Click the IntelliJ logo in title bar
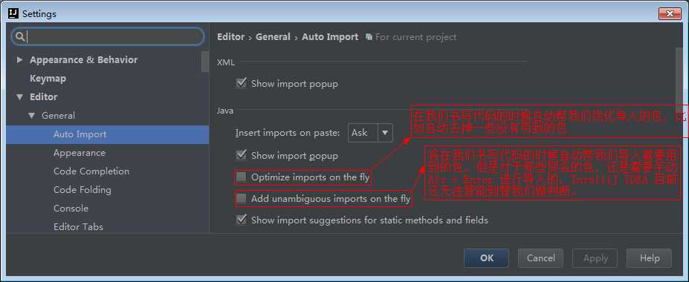The height and width of the screenshot is (282, 689). [13, 13]
